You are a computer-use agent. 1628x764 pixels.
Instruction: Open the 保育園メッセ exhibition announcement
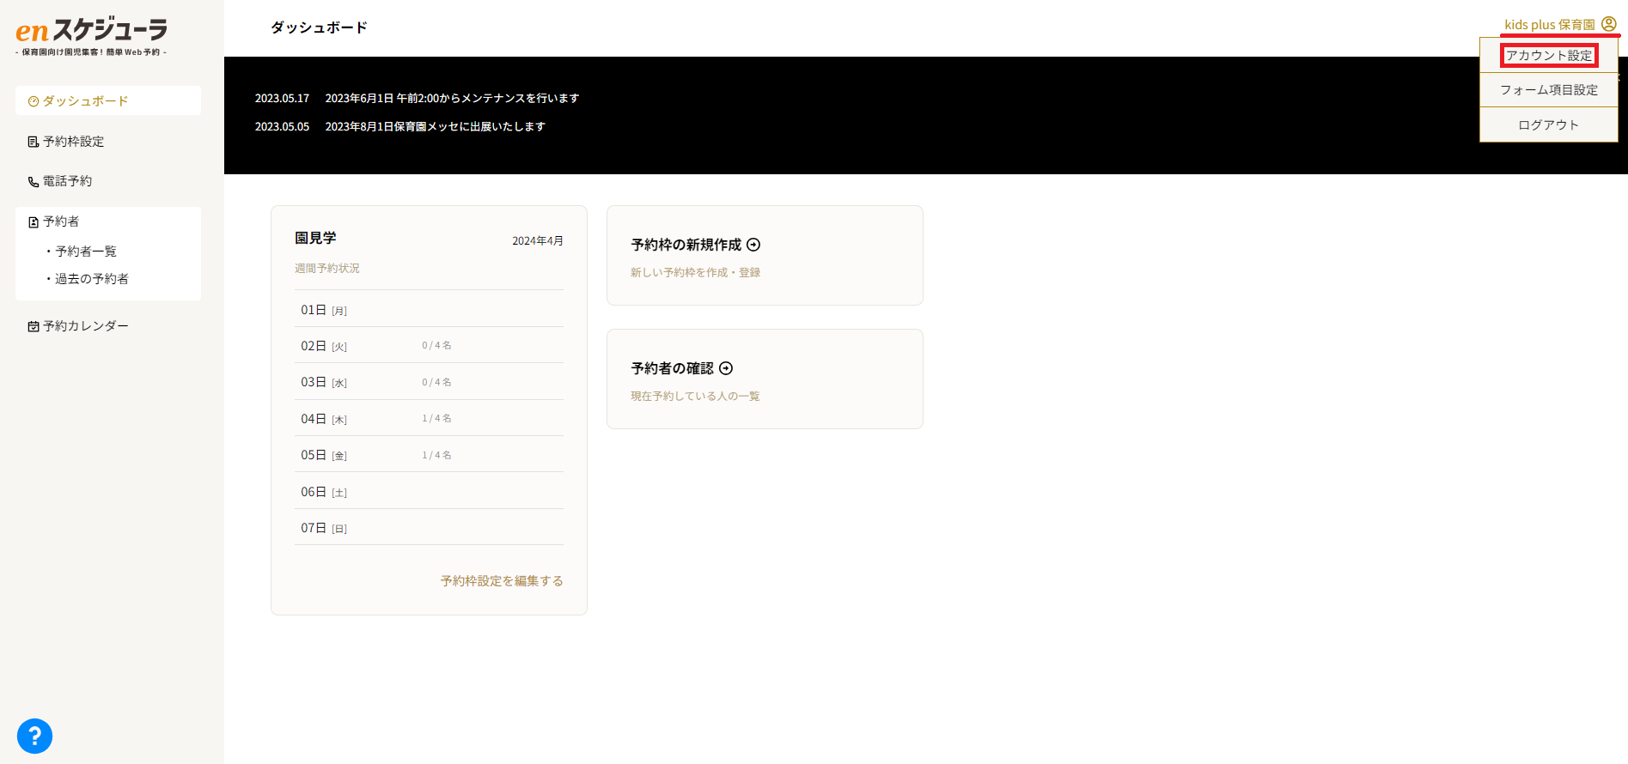(435, 127)
